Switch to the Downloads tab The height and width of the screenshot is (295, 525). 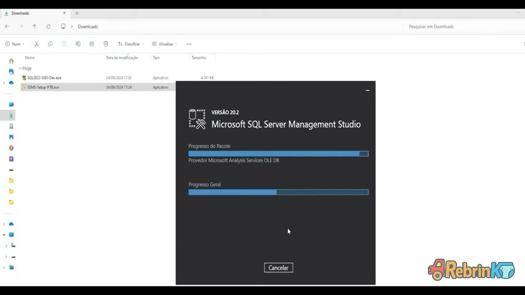35,13
